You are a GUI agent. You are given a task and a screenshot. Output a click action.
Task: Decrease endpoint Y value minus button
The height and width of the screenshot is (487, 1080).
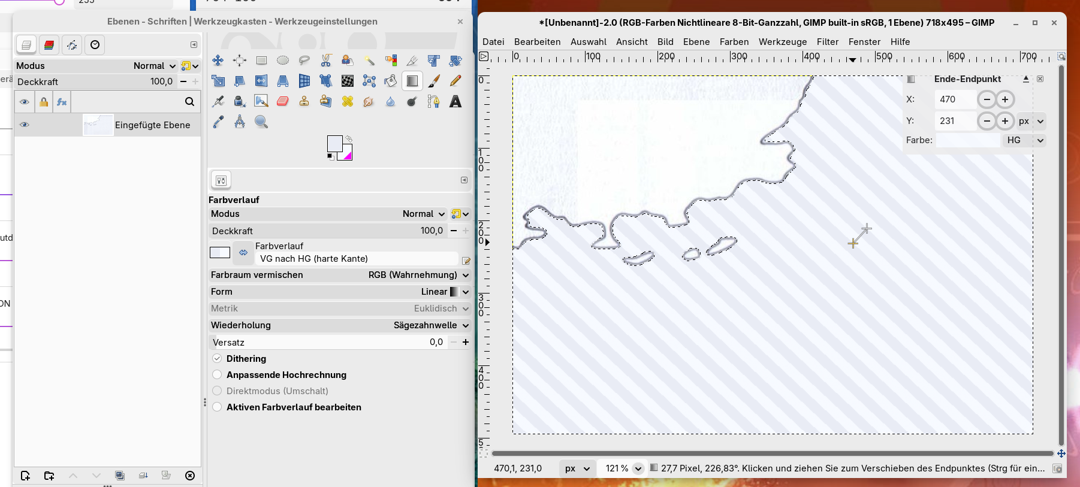[x=987, y=121]
